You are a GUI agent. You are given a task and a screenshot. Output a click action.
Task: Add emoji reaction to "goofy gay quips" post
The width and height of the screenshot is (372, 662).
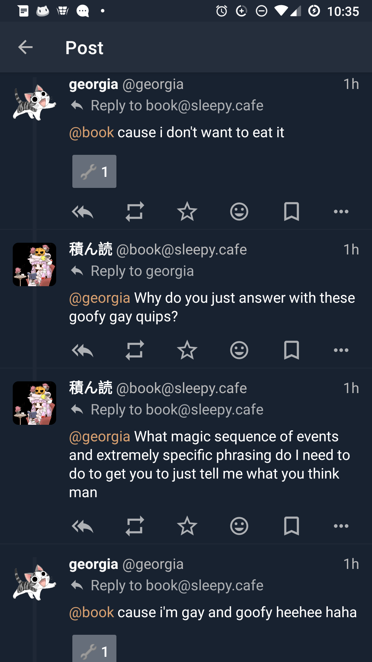[x=239, y=350]
